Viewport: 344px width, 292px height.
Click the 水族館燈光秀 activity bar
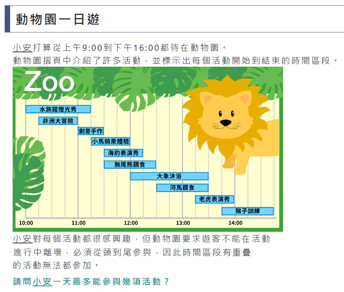coord(58,109)
